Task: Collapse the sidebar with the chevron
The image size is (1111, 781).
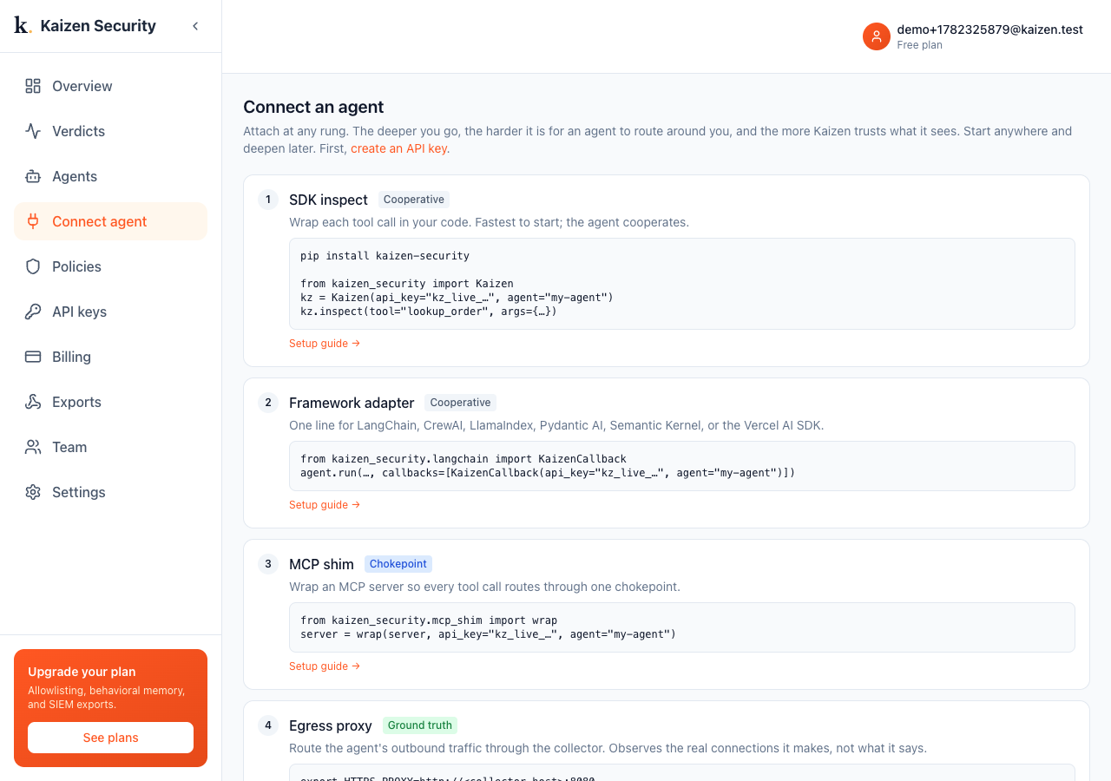Action: click(195, 26)
